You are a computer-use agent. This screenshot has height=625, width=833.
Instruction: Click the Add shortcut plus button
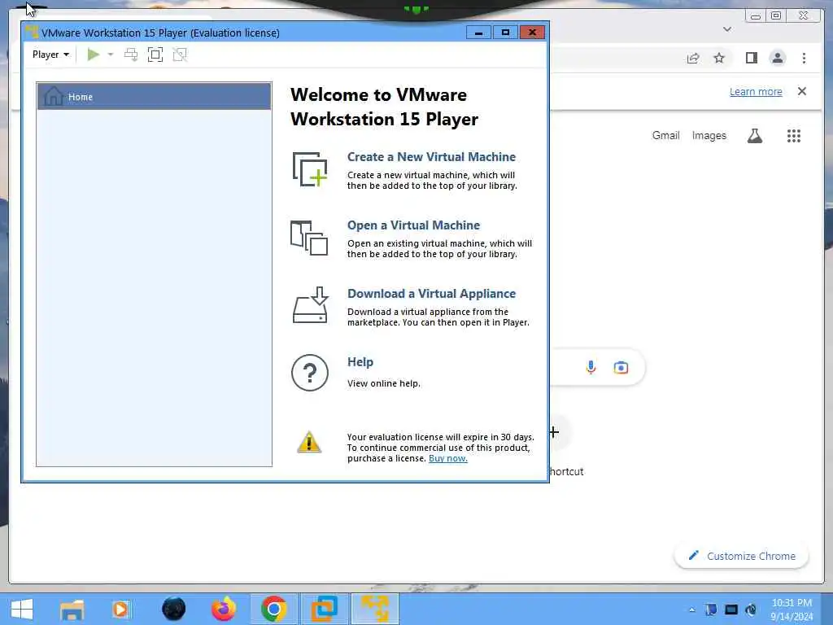point(554,432)
